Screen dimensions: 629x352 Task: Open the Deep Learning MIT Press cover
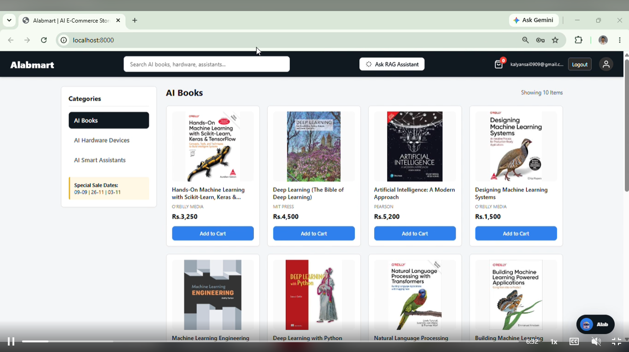tap(314, 146)
